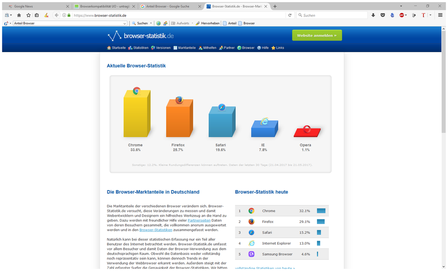The height and width of the screenshot is (271, 448).
Task: Open the list all tabs dropdown arrow
Action: pos(401,6)
